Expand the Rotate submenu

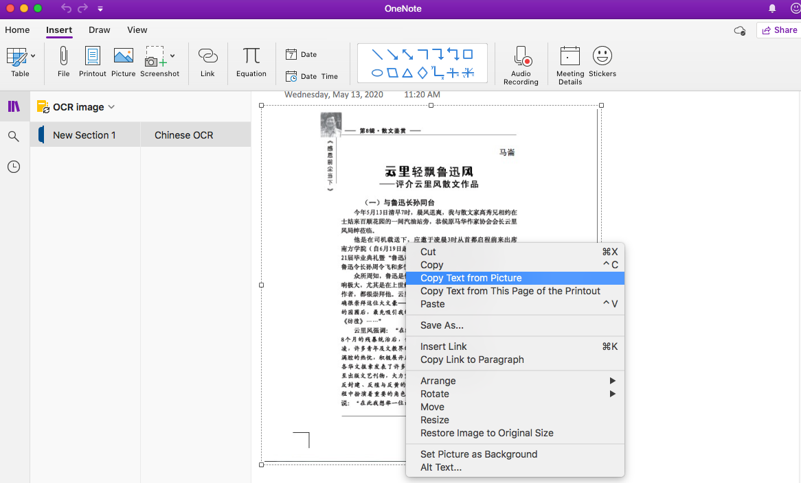(x=515, y=394)
